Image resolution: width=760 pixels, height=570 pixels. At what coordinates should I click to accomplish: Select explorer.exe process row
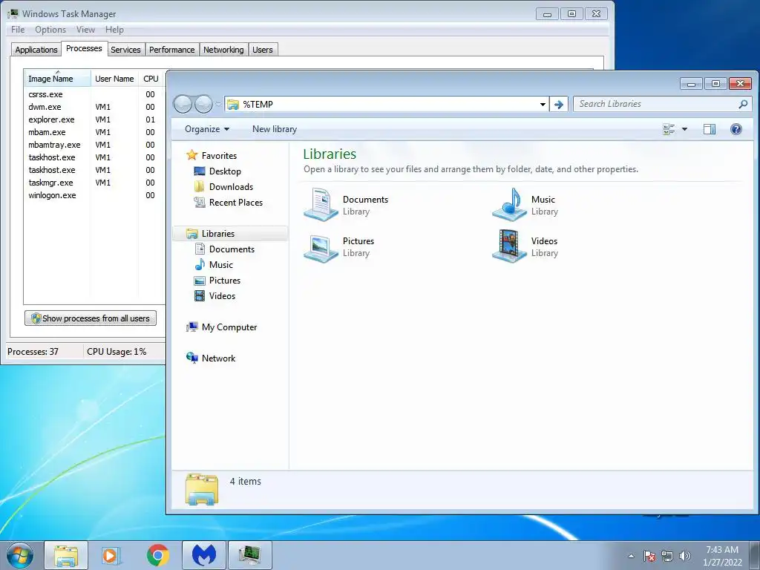coord(95,119)
